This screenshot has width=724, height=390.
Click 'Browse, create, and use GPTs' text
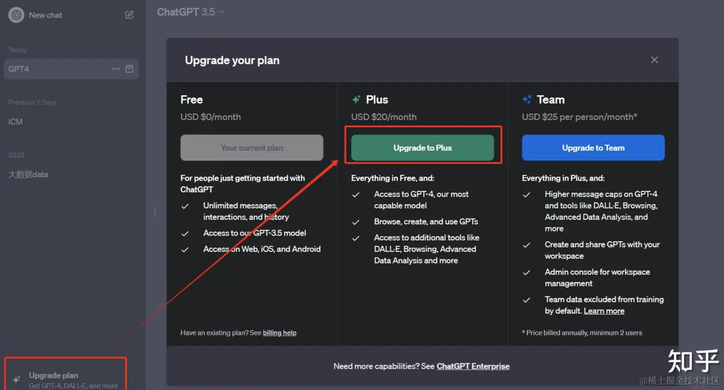tap(426, 222)
